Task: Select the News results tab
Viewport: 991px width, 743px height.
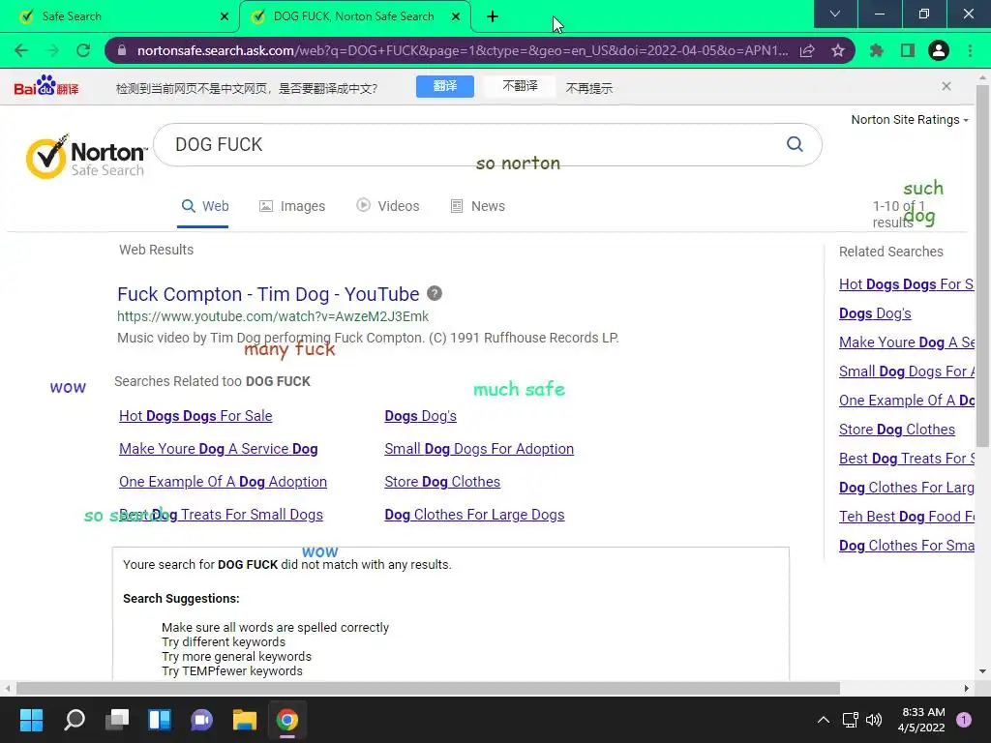Action: 478,206
